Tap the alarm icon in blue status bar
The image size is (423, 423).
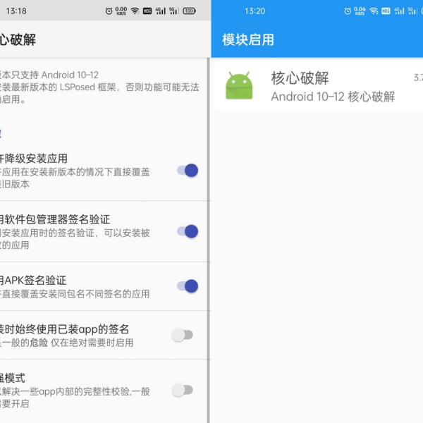[348, 11]
